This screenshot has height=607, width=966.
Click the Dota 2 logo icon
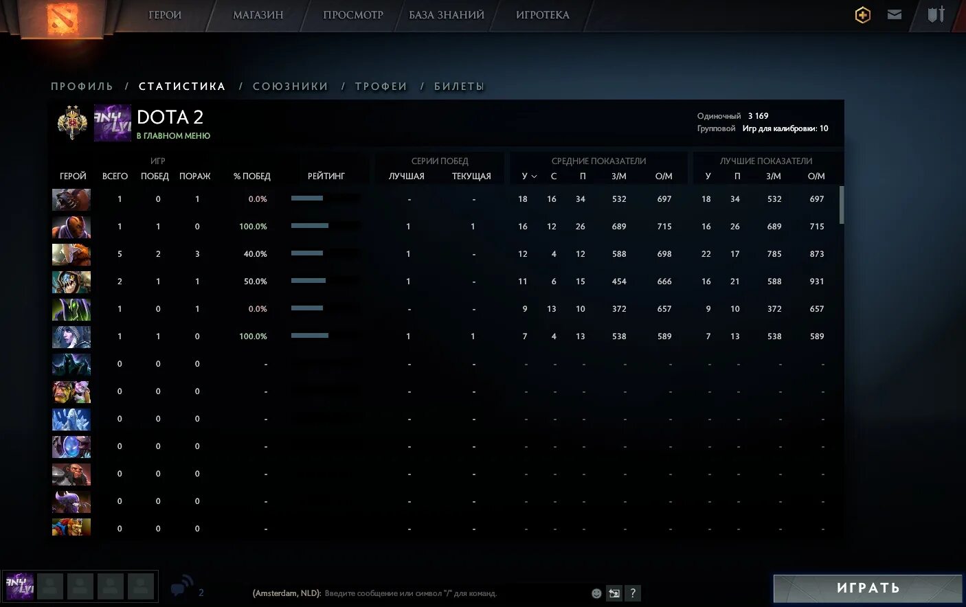click(63, 18)
